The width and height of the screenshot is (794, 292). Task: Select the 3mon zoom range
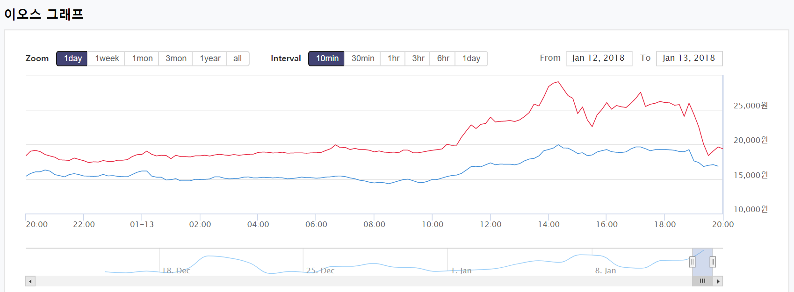click(x=176, y=58)
